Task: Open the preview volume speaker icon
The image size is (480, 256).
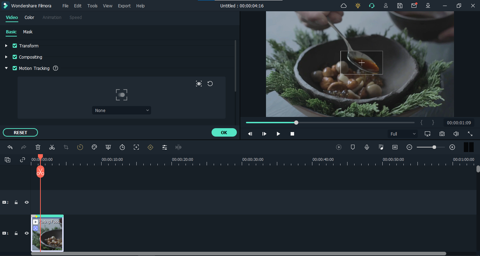Action: click(456, 134)
